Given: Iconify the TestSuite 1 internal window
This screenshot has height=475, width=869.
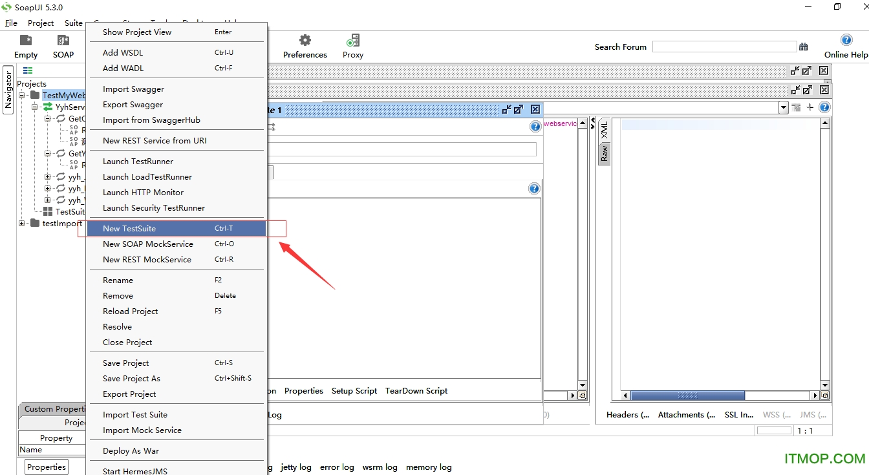Looking at the screenshot, I should click(507, 110).
